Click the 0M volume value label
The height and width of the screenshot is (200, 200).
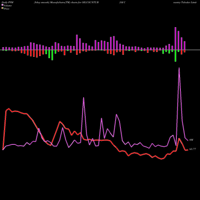(191, 140)
